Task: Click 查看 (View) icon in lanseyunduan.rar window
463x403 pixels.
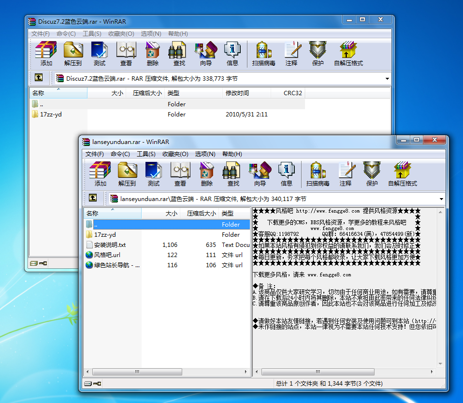Action: [x=180, y=174]
